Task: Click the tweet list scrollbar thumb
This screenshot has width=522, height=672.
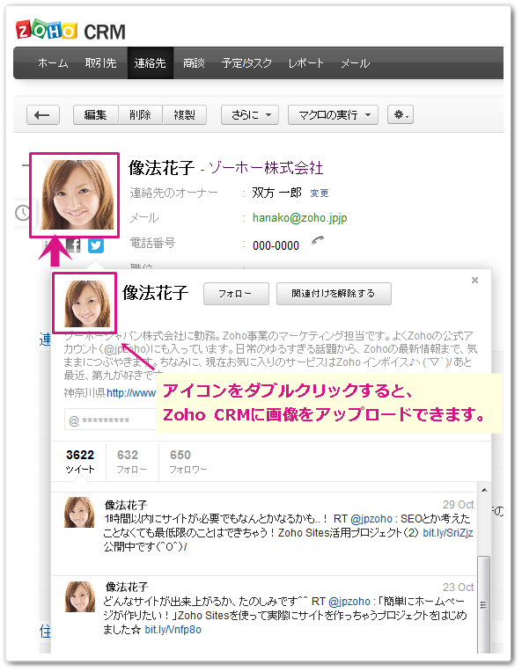Action: pos(484,604)
